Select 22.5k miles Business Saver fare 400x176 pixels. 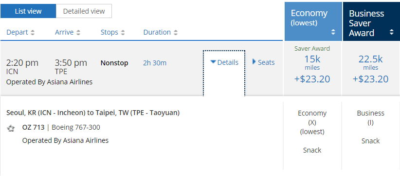pos(371,68)
